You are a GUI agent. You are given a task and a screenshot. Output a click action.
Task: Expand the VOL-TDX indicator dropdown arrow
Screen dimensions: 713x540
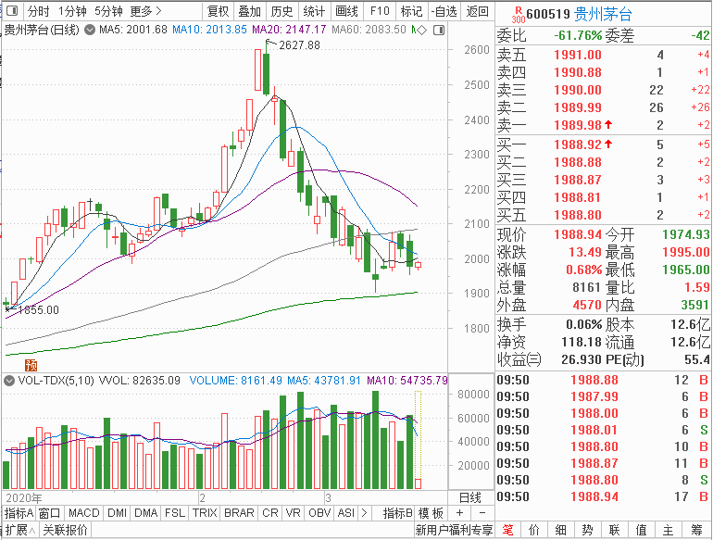coord(9,381)
